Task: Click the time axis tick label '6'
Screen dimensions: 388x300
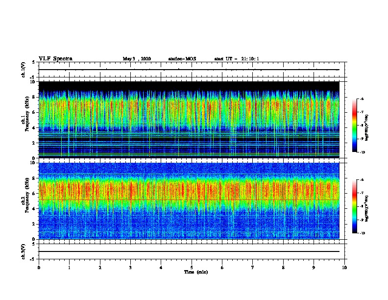Action: point(222,268)
